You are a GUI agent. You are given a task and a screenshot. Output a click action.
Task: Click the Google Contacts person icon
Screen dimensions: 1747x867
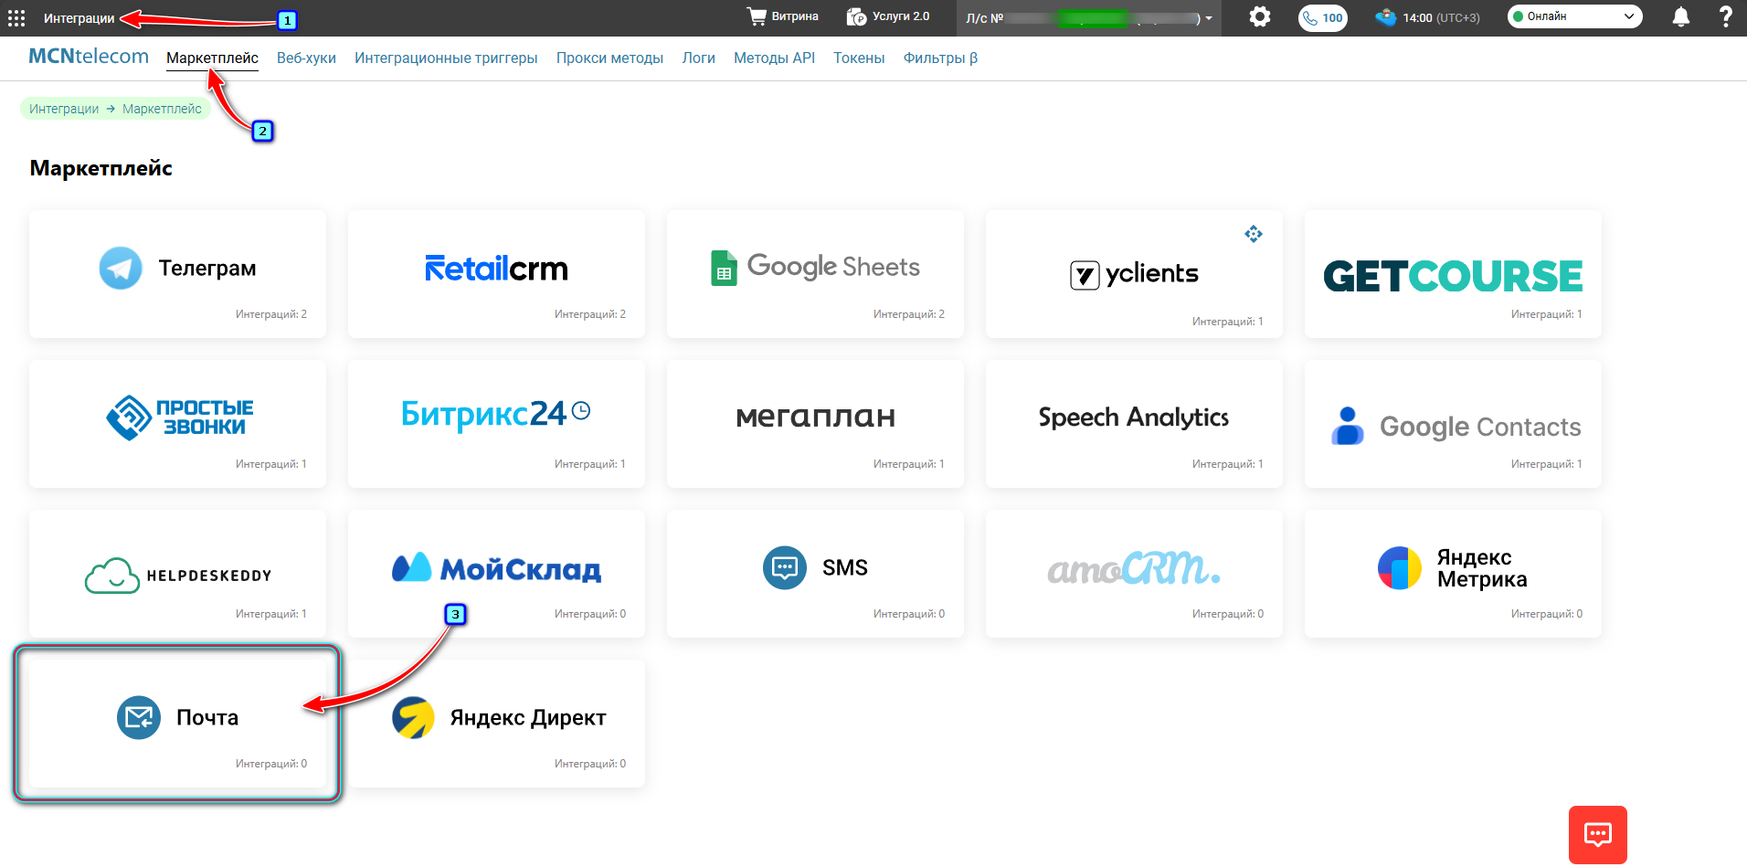point(1347,426)
